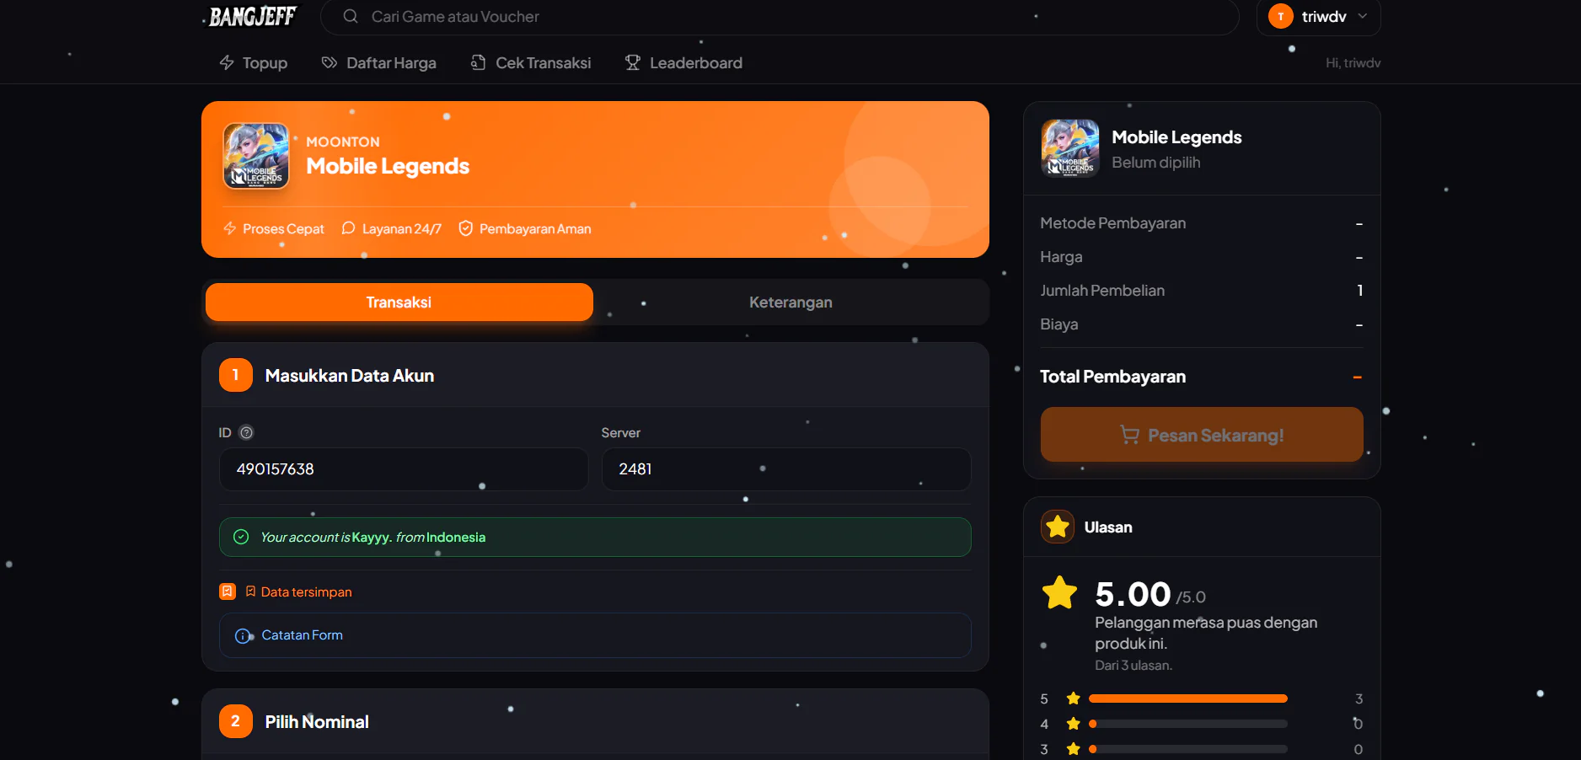
Task: Click the large yellow rating star
Action: coord(1059,592)
